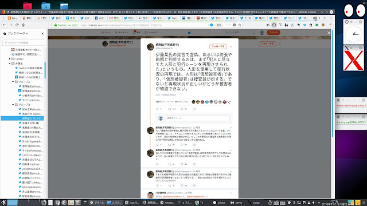
Task: Click the reply tweet input field
Action: tap(197, 118)
